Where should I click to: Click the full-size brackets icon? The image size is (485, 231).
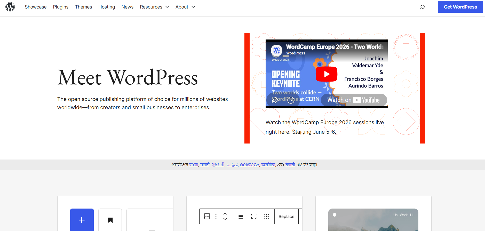coord(254,216)
